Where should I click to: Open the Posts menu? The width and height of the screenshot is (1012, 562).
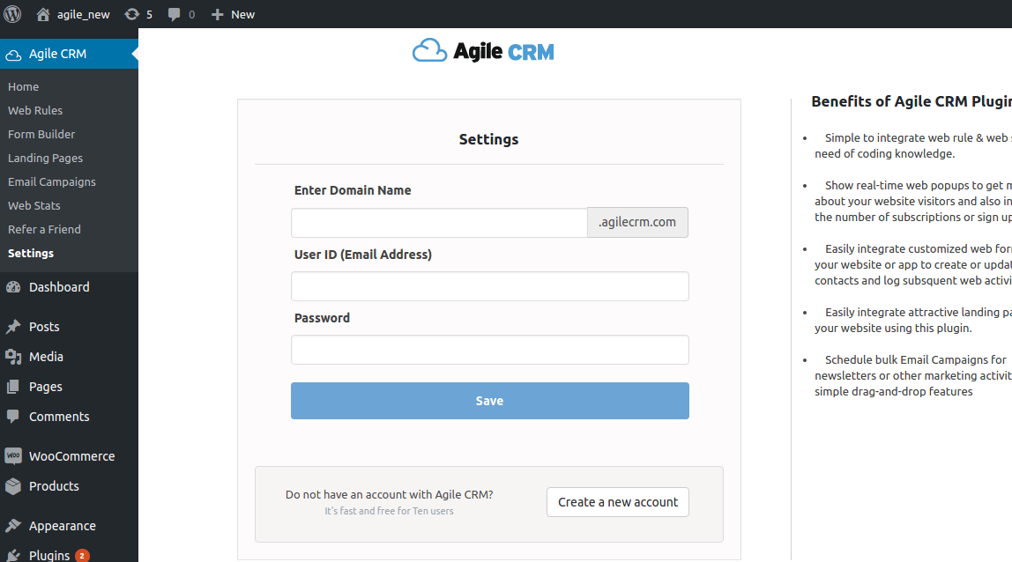[44, 327]
